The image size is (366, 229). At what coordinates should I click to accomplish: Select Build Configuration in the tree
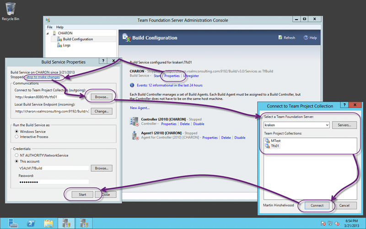point(78,39)
